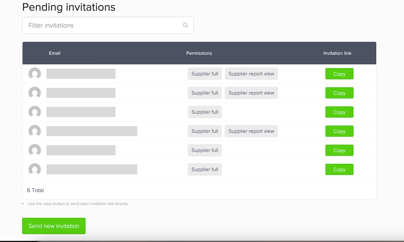Click the search magnifier icon
Viewport: 404px width, 242px height.
click(185, 25)
